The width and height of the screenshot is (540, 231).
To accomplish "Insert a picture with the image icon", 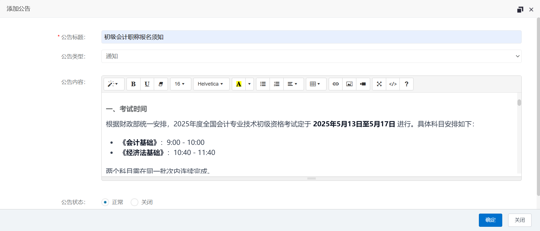I will pos(349,84).
